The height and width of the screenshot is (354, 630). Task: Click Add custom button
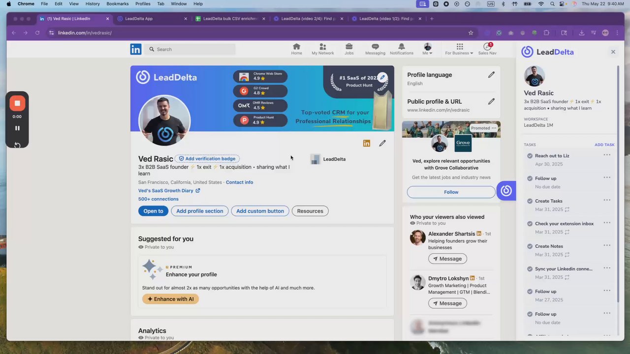point(260,211)
